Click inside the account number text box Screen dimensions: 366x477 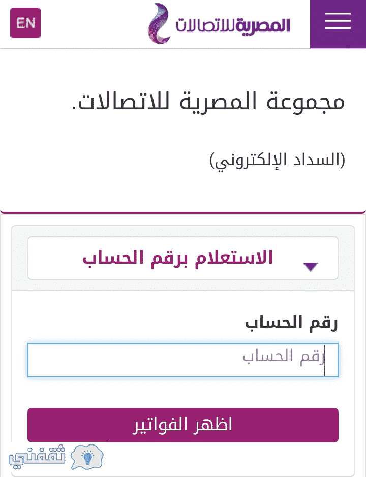click(x=183, y=360)
